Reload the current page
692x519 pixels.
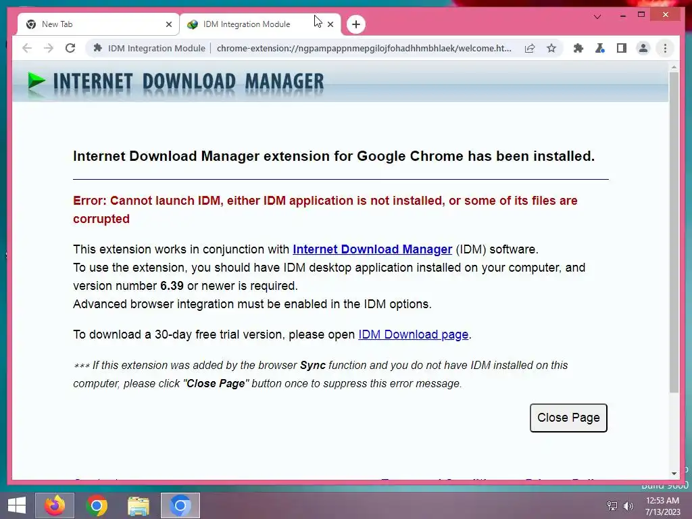(70, 48)
